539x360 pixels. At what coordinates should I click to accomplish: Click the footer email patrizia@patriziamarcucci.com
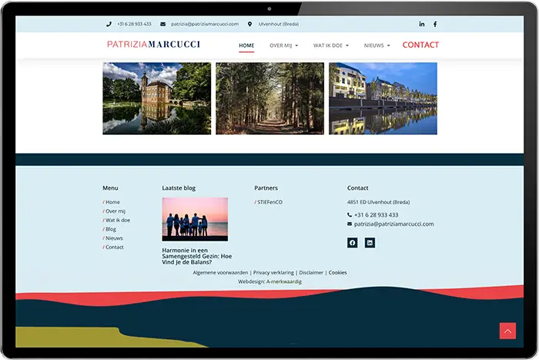pyautogui.click(x=394, y=224)
